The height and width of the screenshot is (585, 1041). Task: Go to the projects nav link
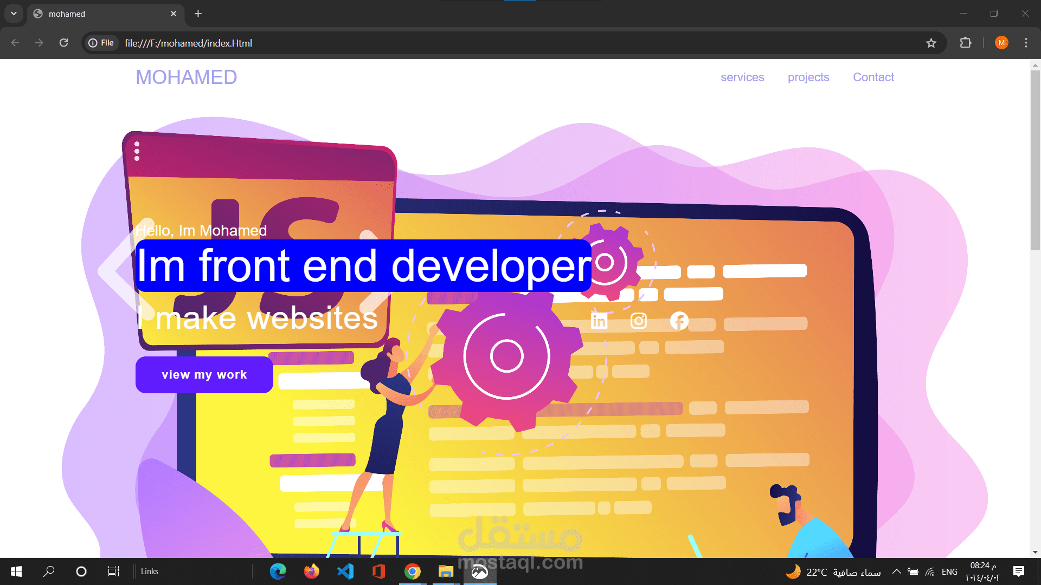click(x=808, y=77)
